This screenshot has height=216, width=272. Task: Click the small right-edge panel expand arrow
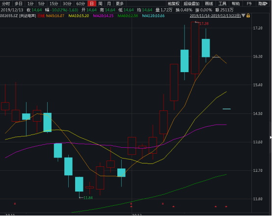[271, 137]
